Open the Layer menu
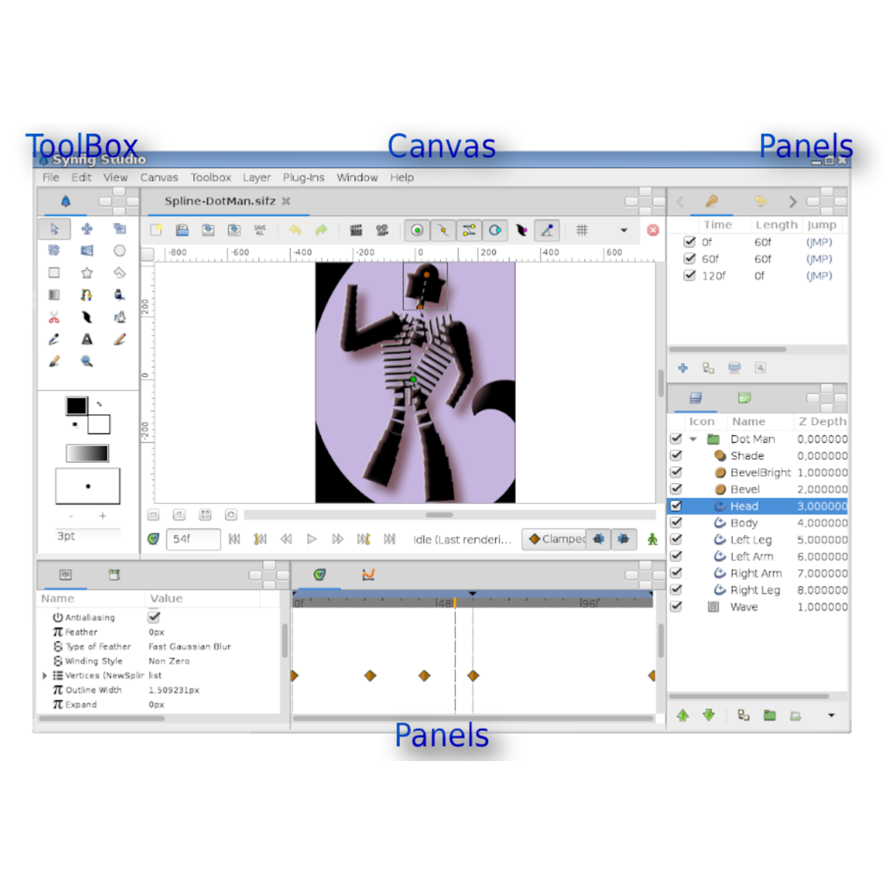This screenshot has height=884, width=884. click(x=256, y=177)
